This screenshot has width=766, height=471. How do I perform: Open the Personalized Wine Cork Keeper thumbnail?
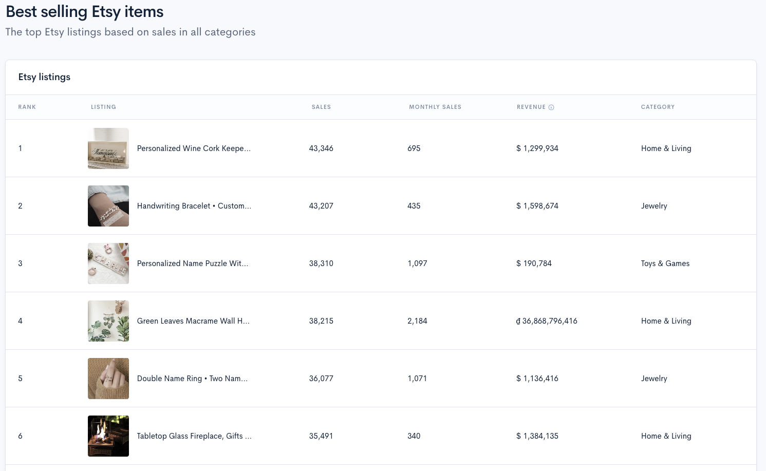[x=108, y=148]
